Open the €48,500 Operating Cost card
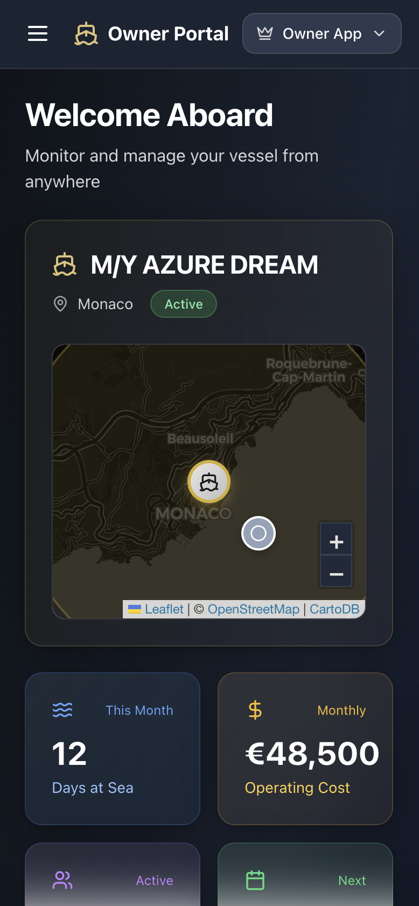 pyautogui.click(x=305, y=749)
